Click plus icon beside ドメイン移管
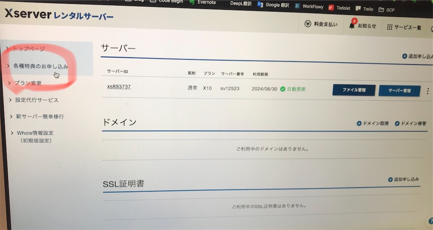 pos(397,123)
